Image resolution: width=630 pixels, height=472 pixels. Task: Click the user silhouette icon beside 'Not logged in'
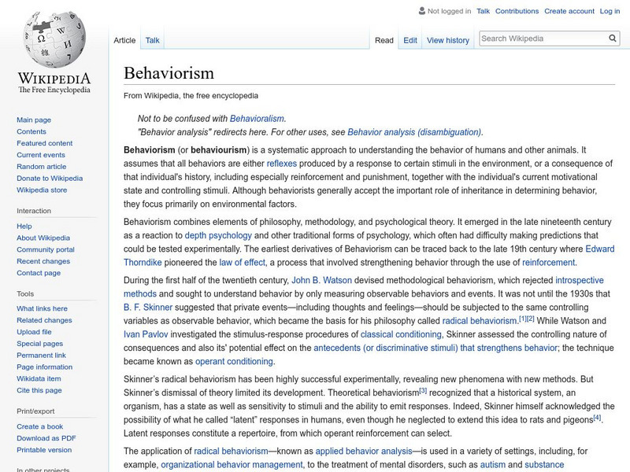[x=421, y=11]
